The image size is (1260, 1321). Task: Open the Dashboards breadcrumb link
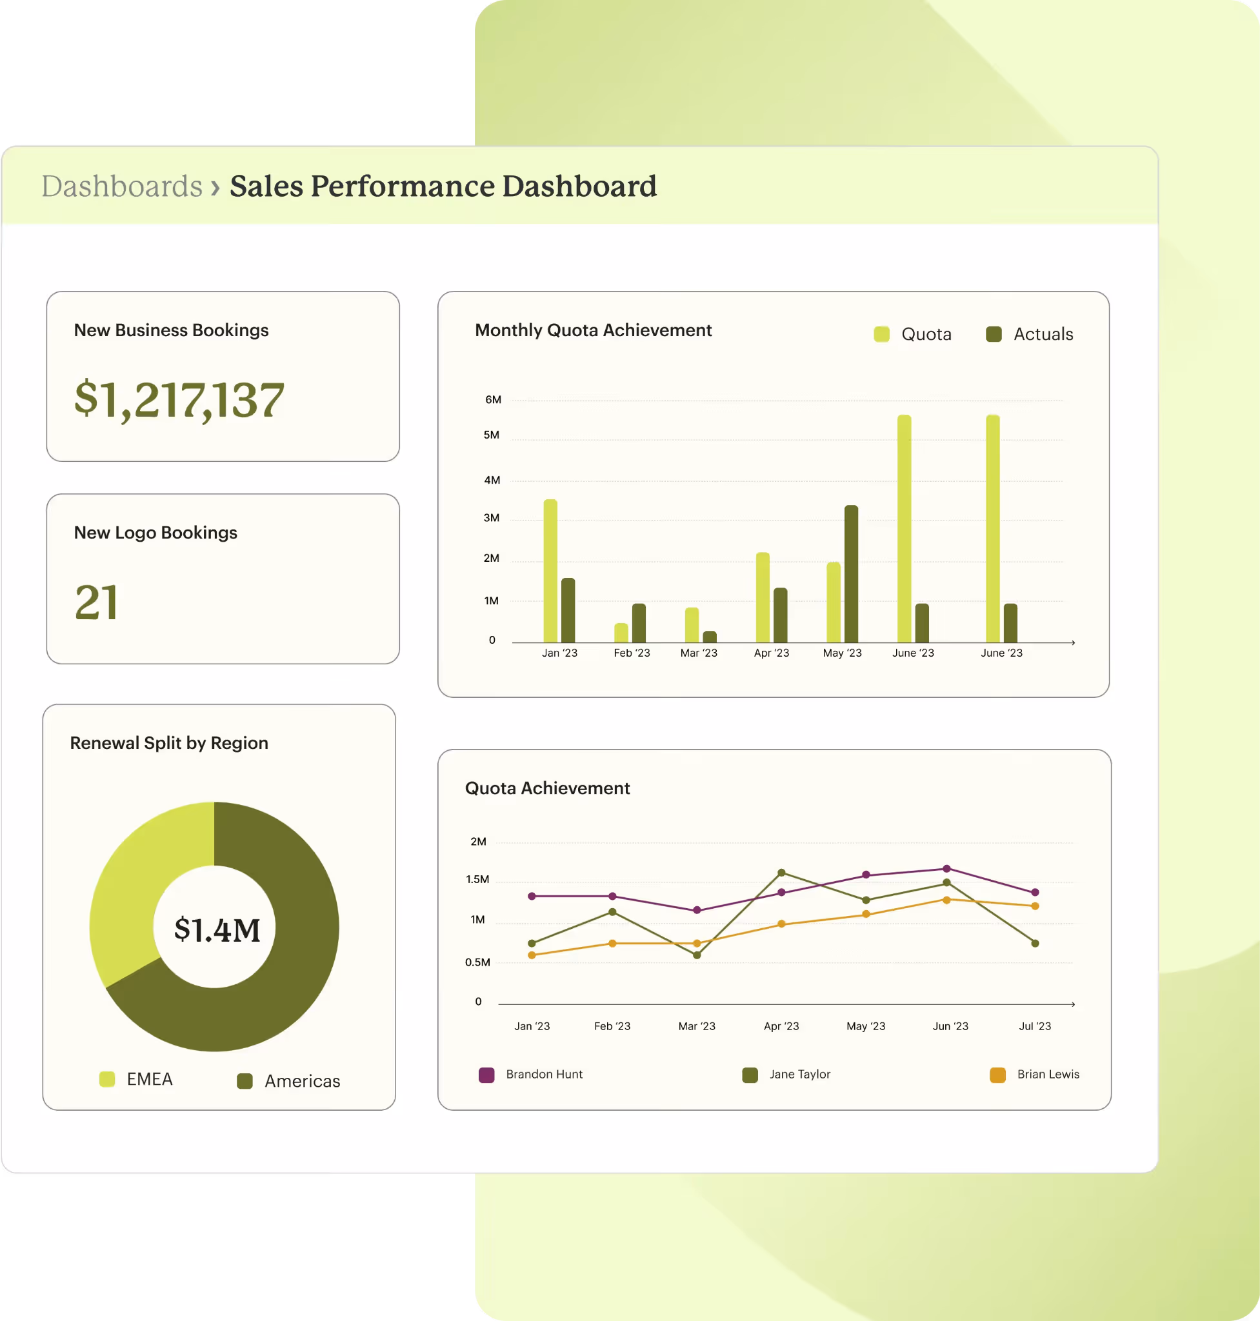(x=121, y=186)
